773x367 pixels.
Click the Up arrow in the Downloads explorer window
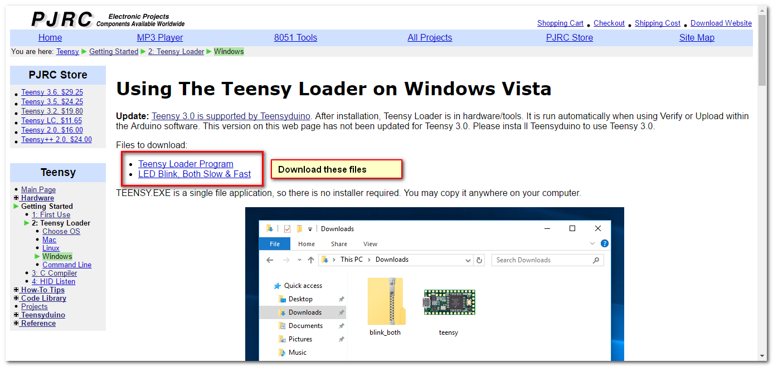pos(311,260)
